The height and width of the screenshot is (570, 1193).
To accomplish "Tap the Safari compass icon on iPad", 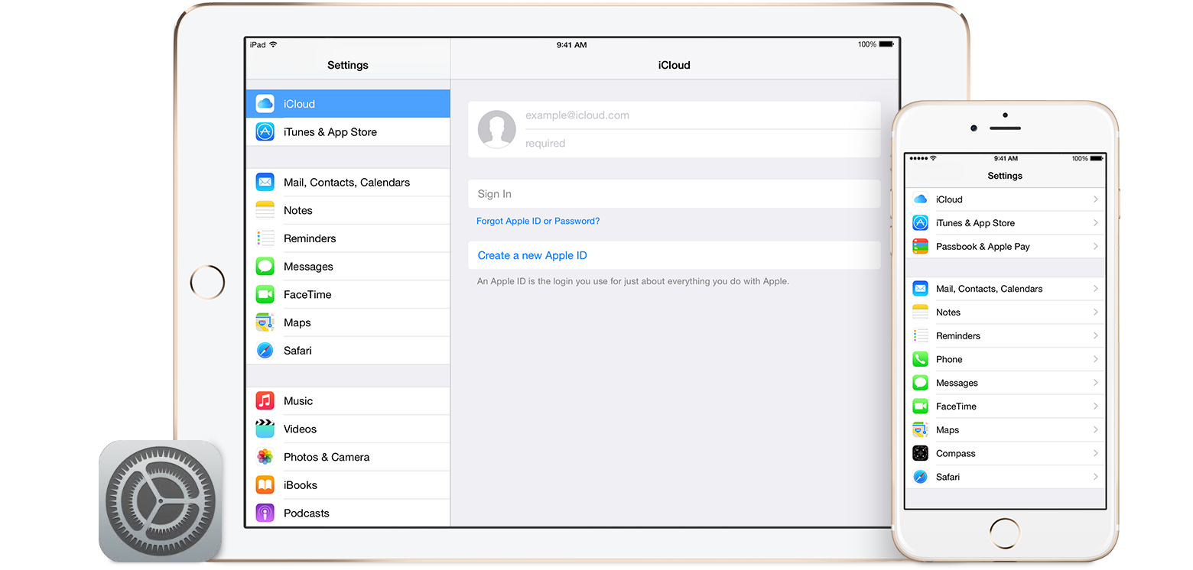I will pyautogui.click(x=265, y=351).
